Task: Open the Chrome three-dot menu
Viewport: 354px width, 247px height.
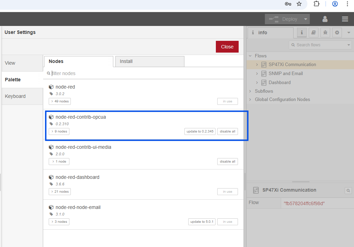Action: point(347,4)
